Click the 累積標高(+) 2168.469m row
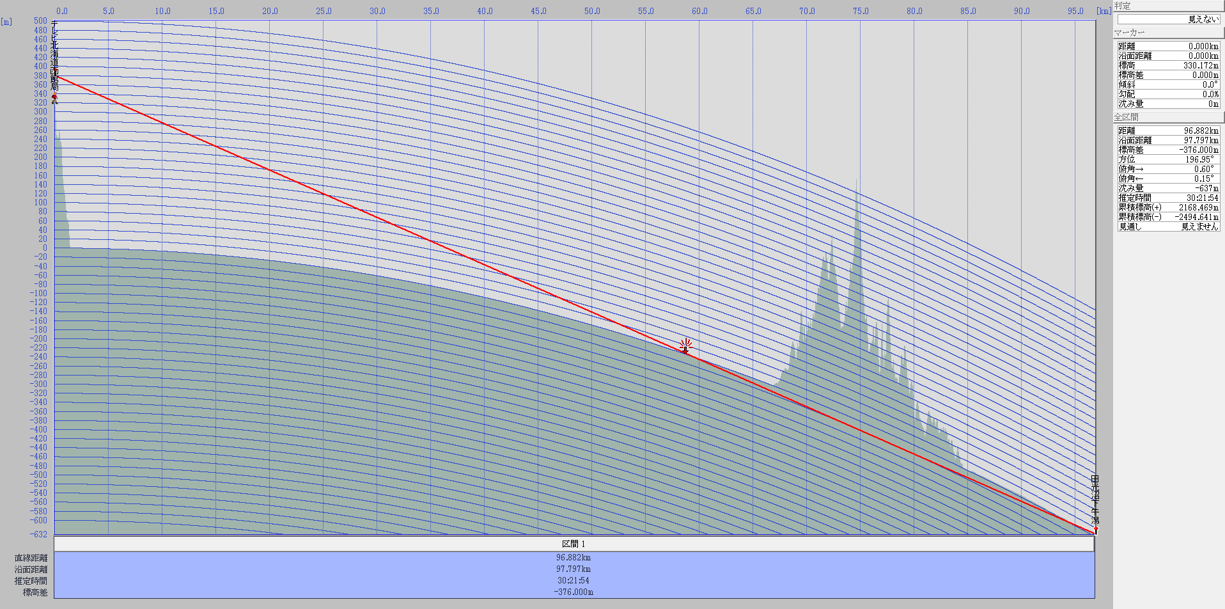Screen dimensions: 1225x609 click(1169, 207)
